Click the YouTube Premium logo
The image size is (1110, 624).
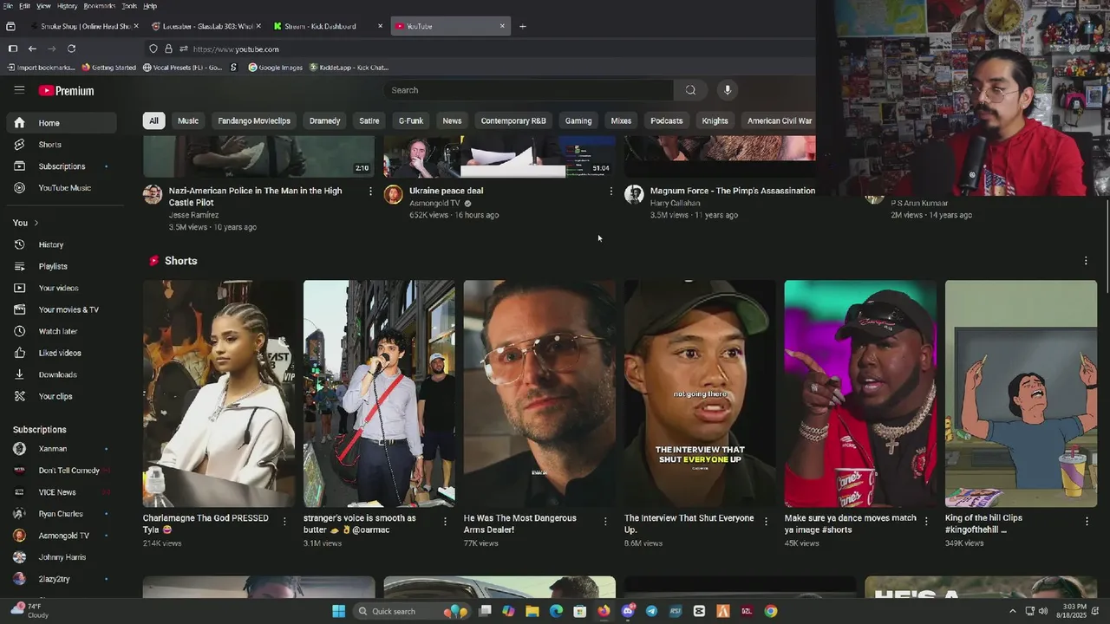(66, 91)
